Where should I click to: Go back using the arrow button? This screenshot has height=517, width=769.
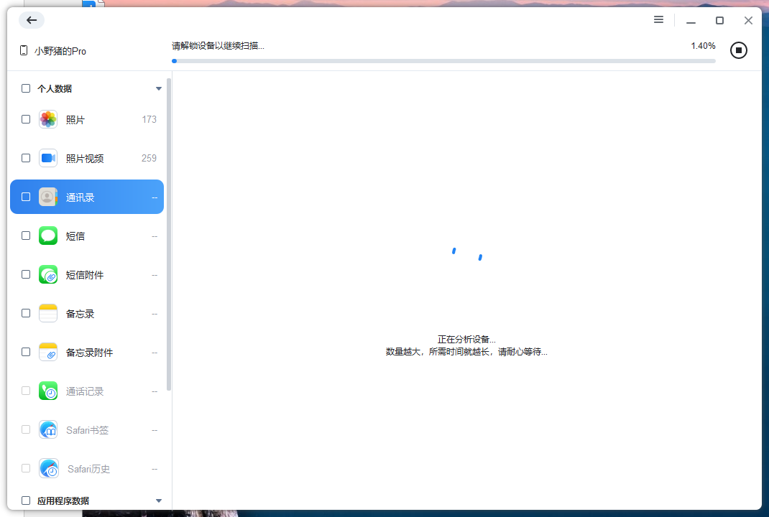pos(31,20)
